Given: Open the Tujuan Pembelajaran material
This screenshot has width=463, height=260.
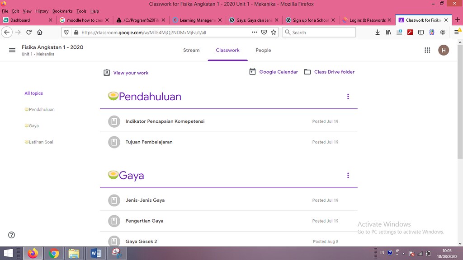Looking at the screenshot, I should 228,142.
